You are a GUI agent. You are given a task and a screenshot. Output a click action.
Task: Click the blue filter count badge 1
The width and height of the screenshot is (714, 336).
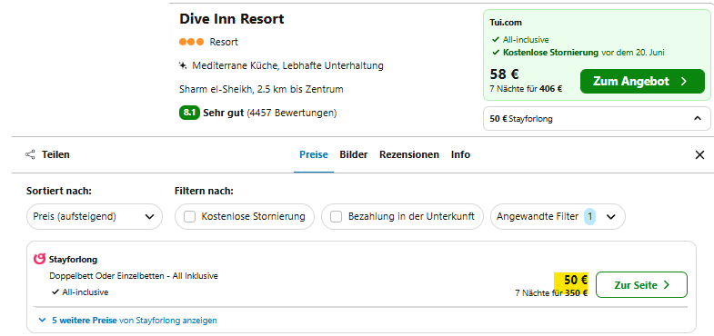(x=589, y=216)
